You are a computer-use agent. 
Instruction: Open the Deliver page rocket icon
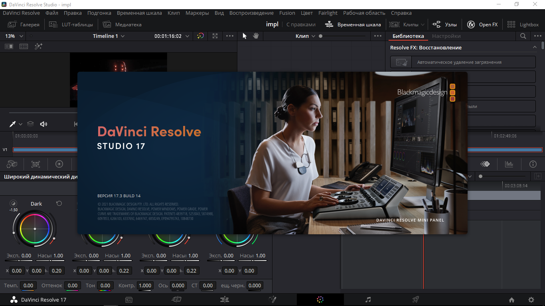tap(415, 300)
